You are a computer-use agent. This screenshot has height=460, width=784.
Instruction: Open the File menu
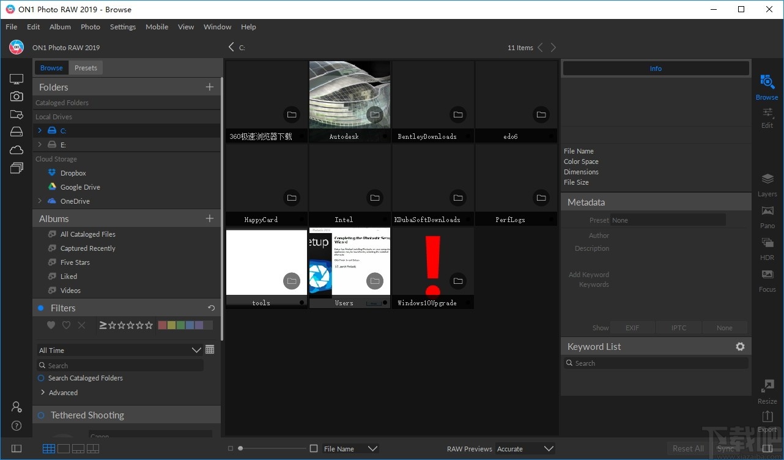pos(12,27)
